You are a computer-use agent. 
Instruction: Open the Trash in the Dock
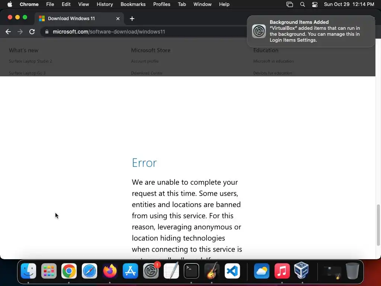[x=353, y=271]
